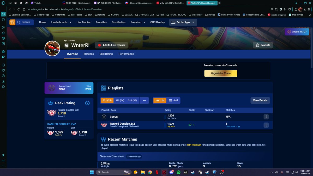Switch to the Matches profile tab
The height and width of the screenshot is (176, 313).
click(x=89, y=54)
